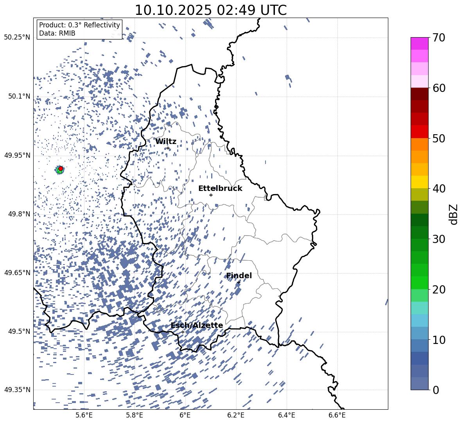Click the Wiltz city label
The height and width of the screenshot is (423, 463).
[166, 142]
